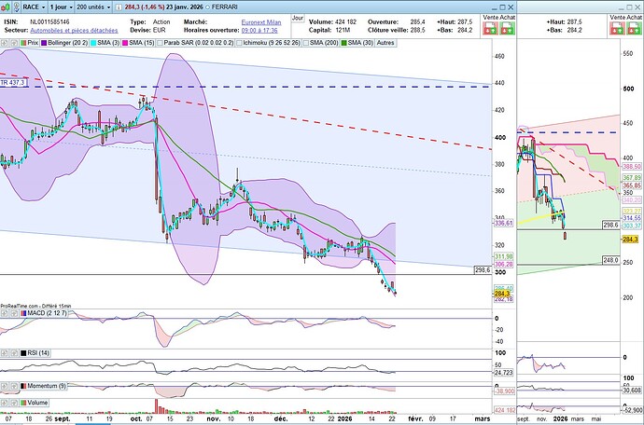
Task: Click the oct. date on the main time axis
Action: (x=136, y=418)
